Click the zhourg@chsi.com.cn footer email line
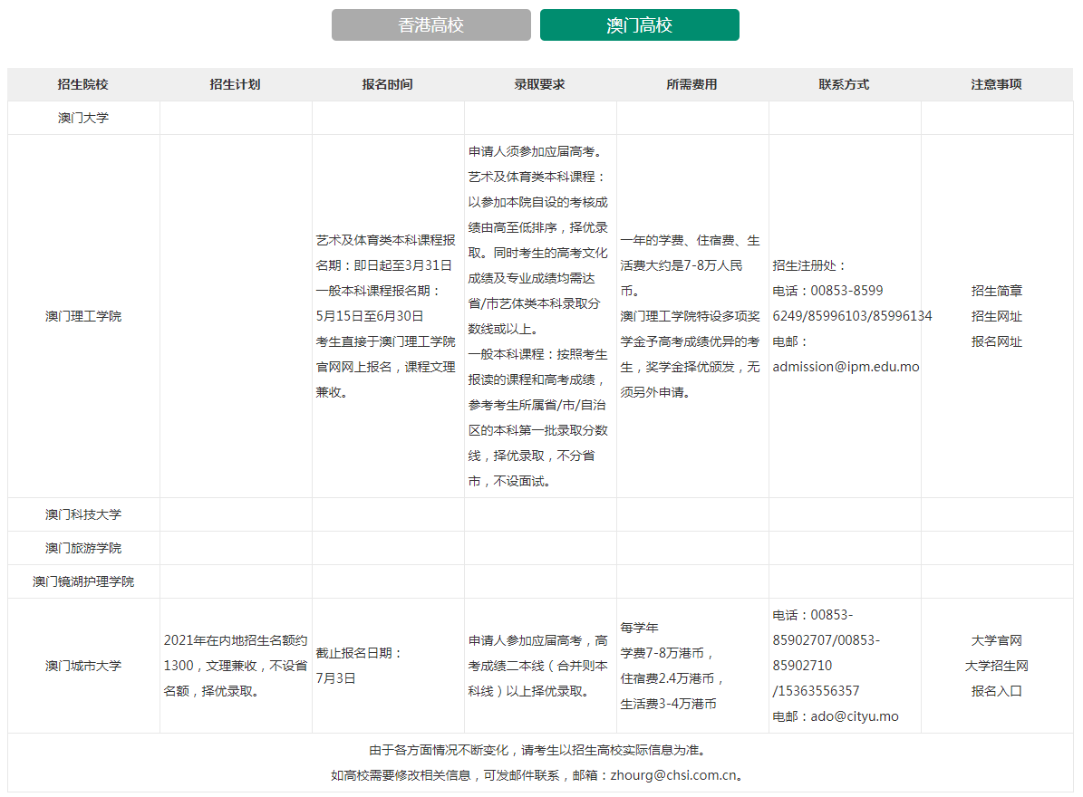Screen dimensions: 1083x797 (x=539, y=775)
